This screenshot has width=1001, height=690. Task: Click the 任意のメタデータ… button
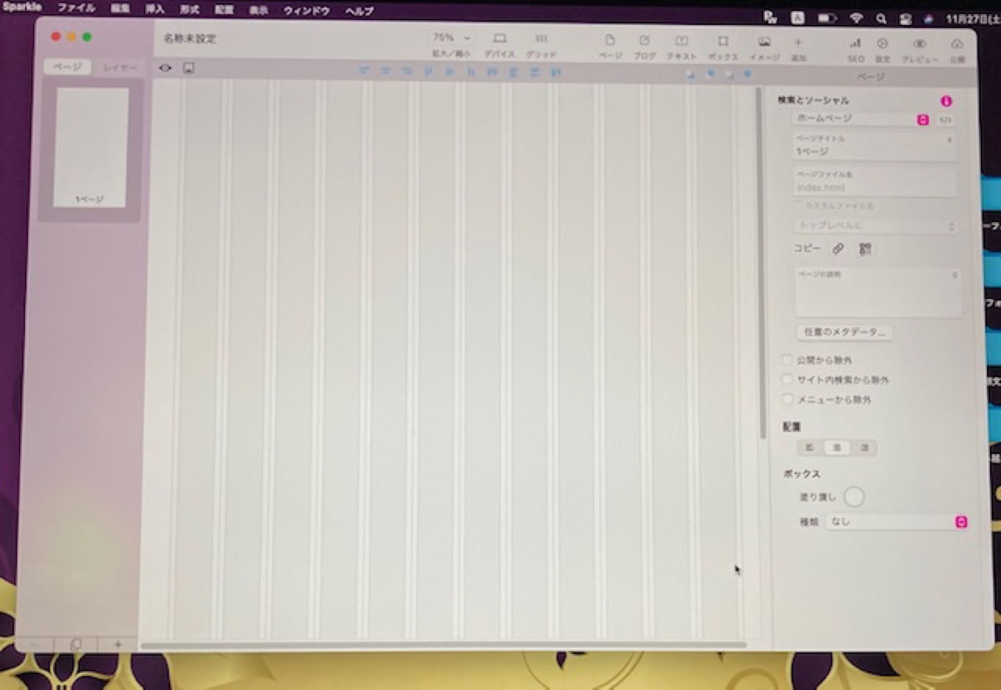point(844,333)
